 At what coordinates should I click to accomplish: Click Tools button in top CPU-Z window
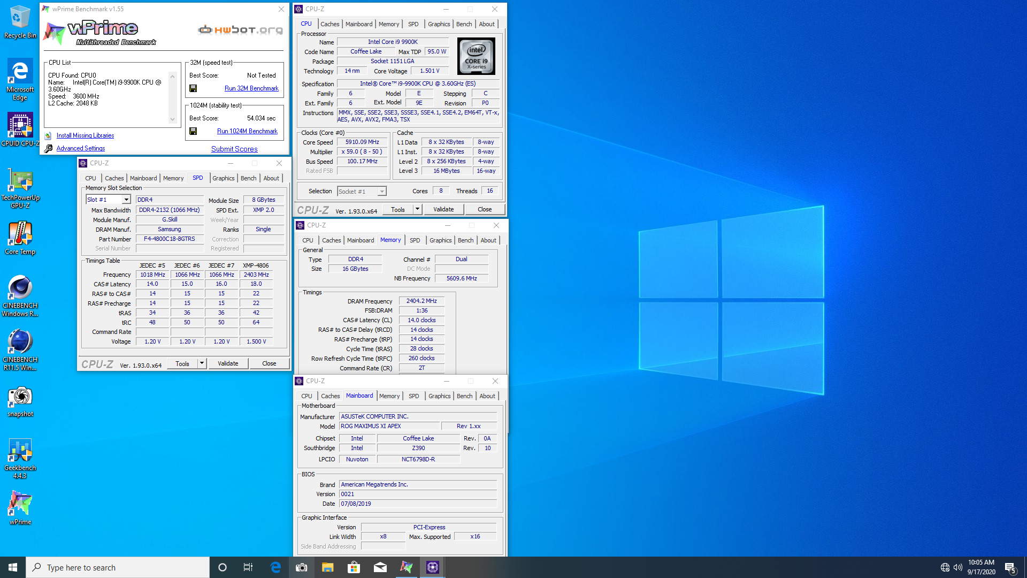point(398,209)
